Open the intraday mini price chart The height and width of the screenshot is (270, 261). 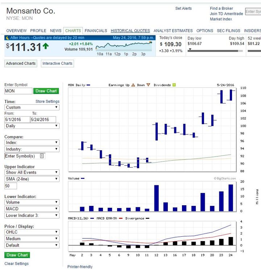coord(124,46)
